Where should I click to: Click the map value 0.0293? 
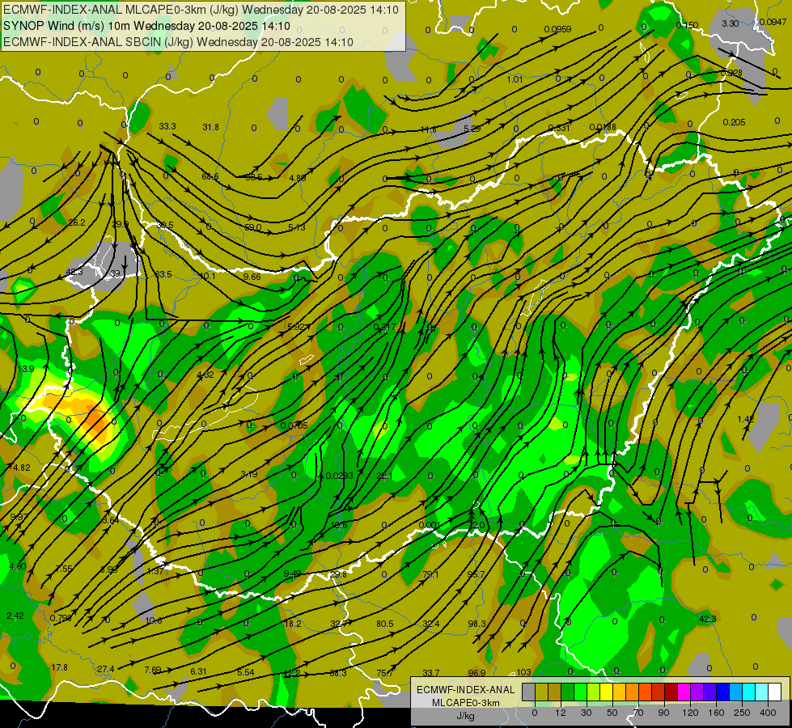click(x=340, y=476)
